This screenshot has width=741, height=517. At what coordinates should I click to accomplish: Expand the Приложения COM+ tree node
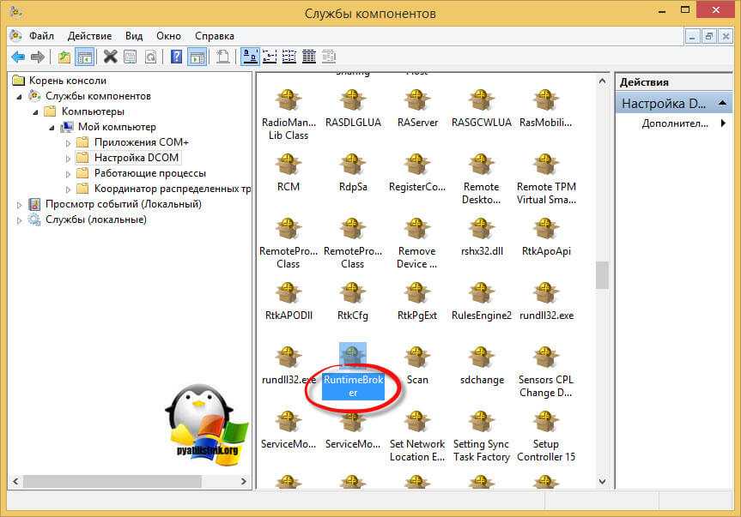click(69, 142)
